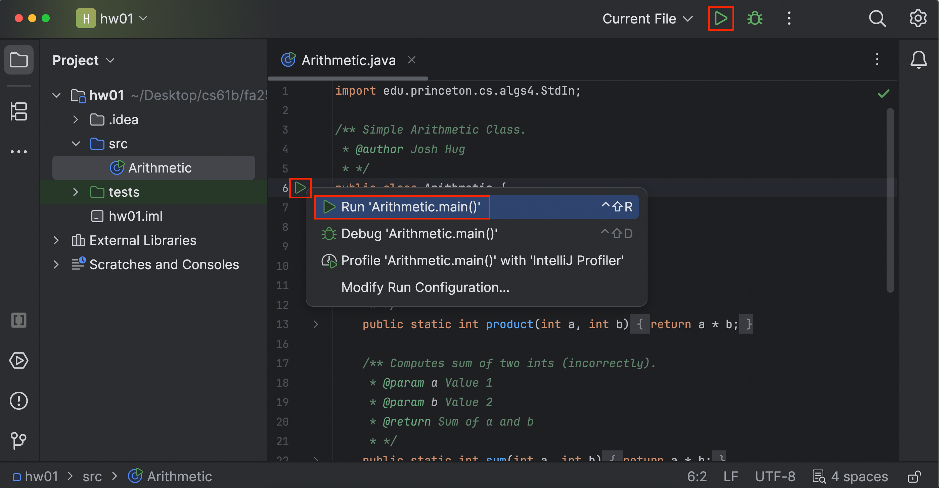Toggle read-only lock icon in status bar
Viewport: 939px width, 488px height.
(x=914, y=476)
